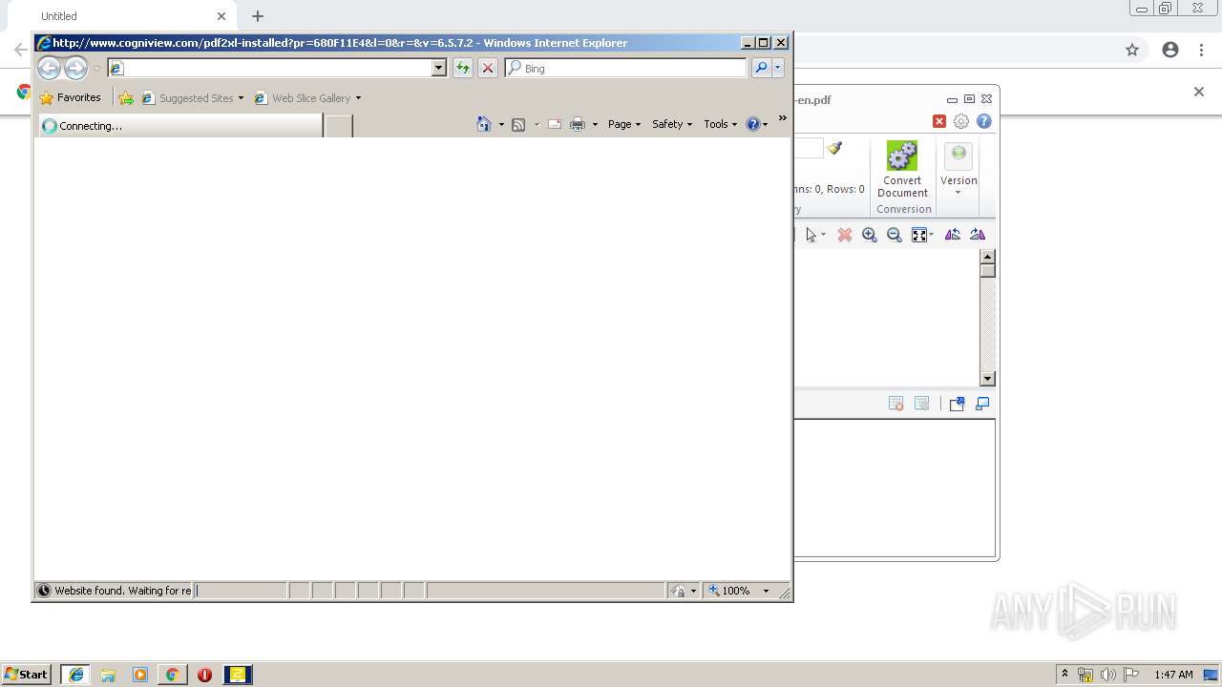Screen dimensions: 1222x687
Task: Click the PDF2XL vertical scrollbar up arrow
Action: [x=988, y=257]
